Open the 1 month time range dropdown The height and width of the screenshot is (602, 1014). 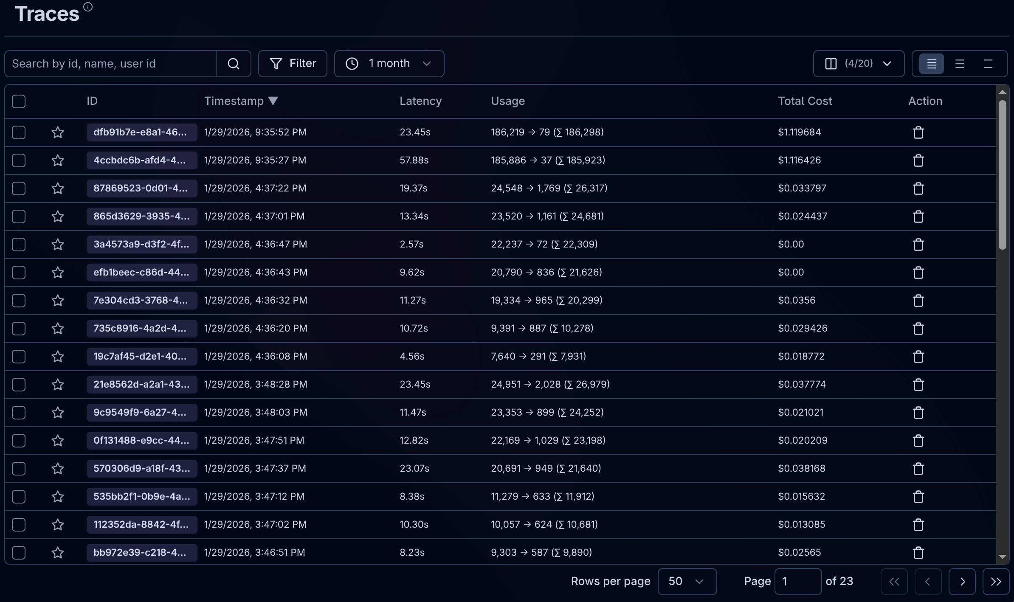pos(389,64)
